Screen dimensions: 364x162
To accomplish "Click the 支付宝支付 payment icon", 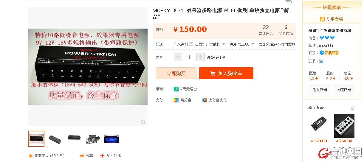I will pos(205,100).
